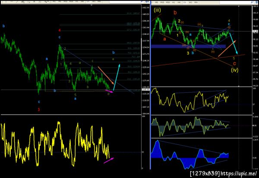Switch right chart to W1 weekly timeframe
The width and height of the screenshot is (259, 178).
pos(190,2)
